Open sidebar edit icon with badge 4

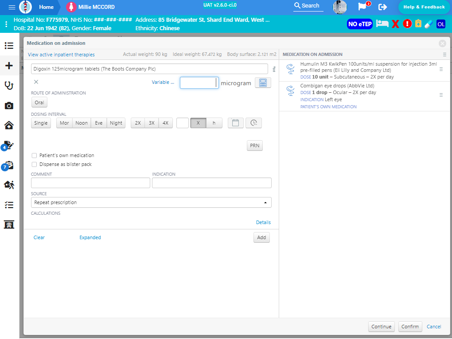click(8, 146)
